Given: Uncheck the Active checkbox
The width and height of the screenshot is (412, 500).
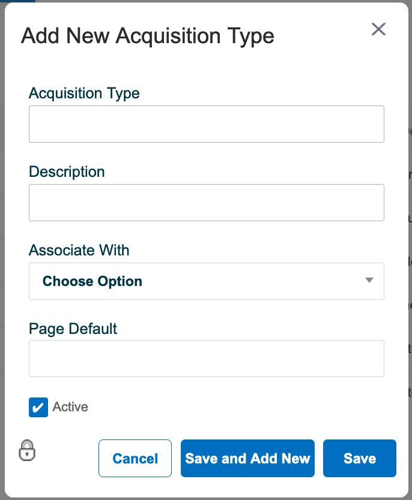Looking at the screenshot, I should 38,407.
